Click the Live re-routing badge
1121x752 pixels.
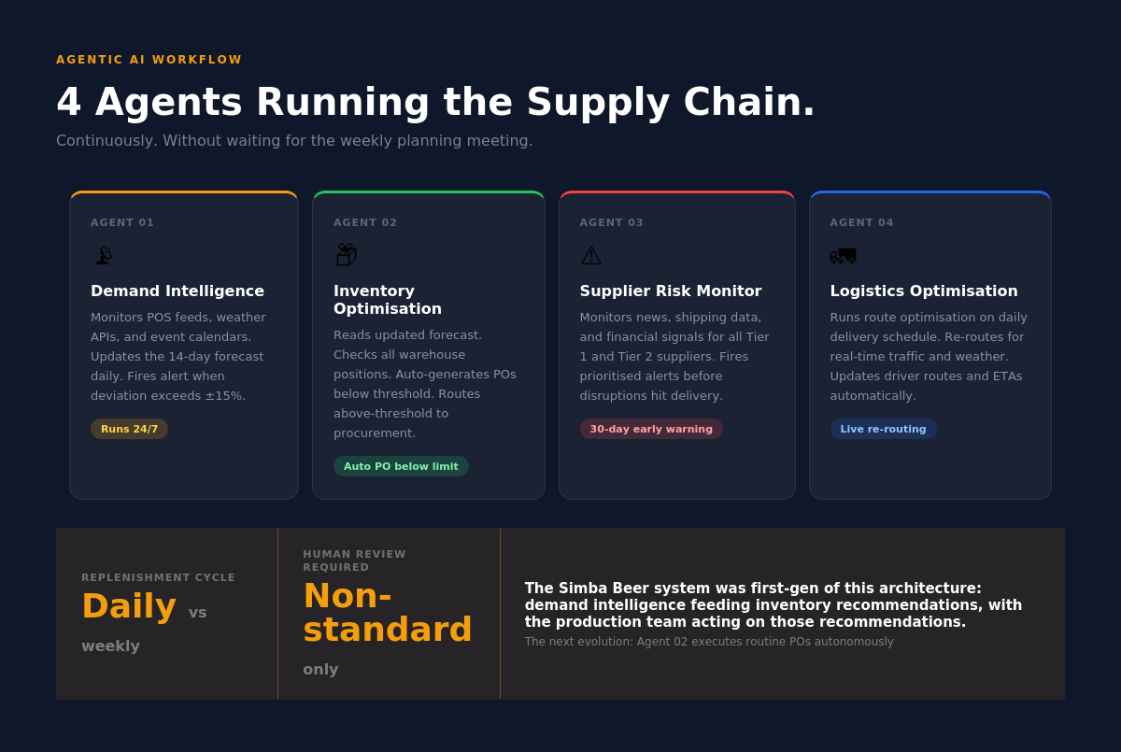883,429
